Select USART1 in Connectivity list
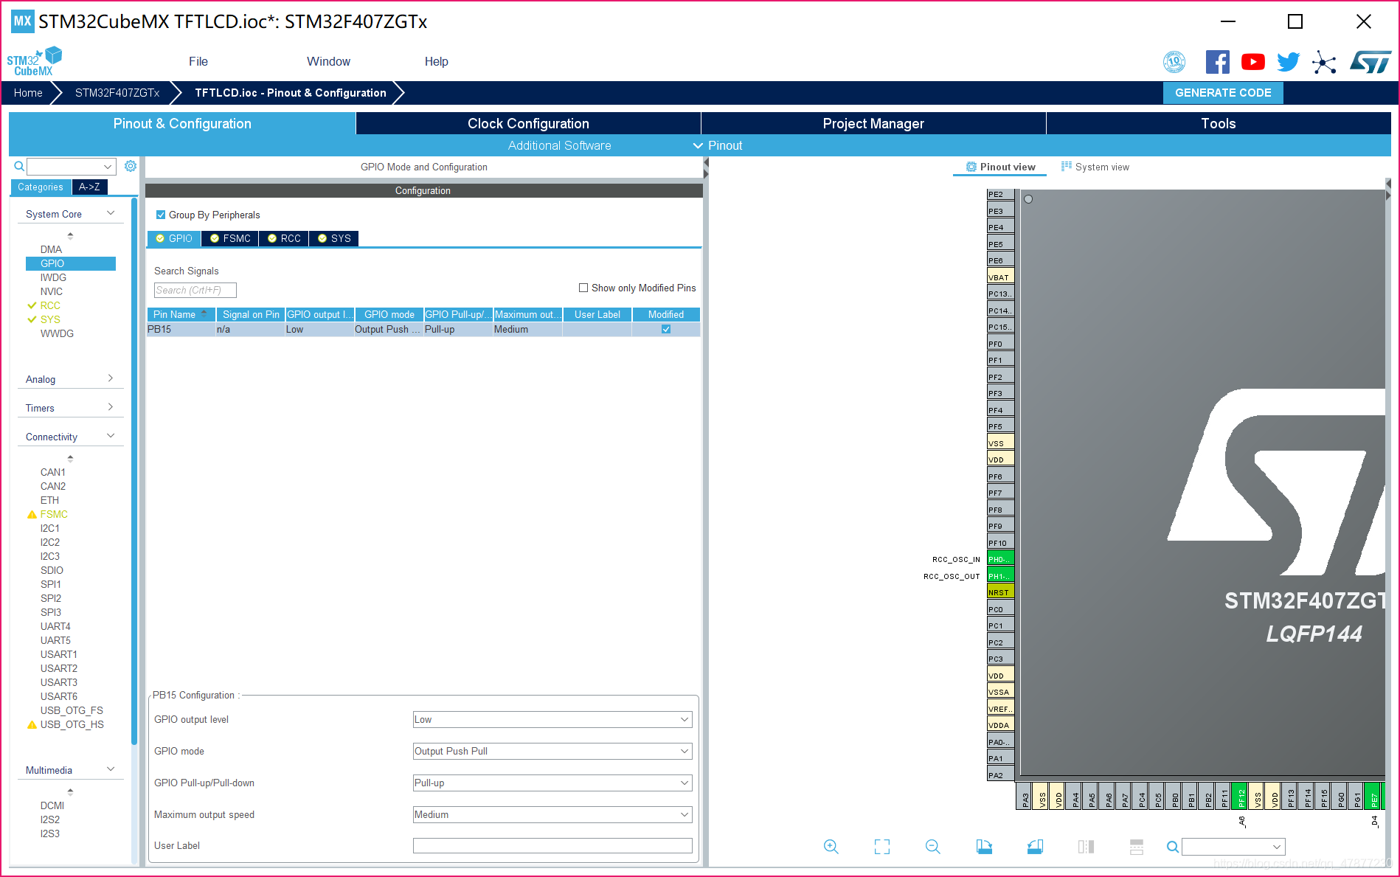This screenshot has height=877, width=1400. pos(59,654)
